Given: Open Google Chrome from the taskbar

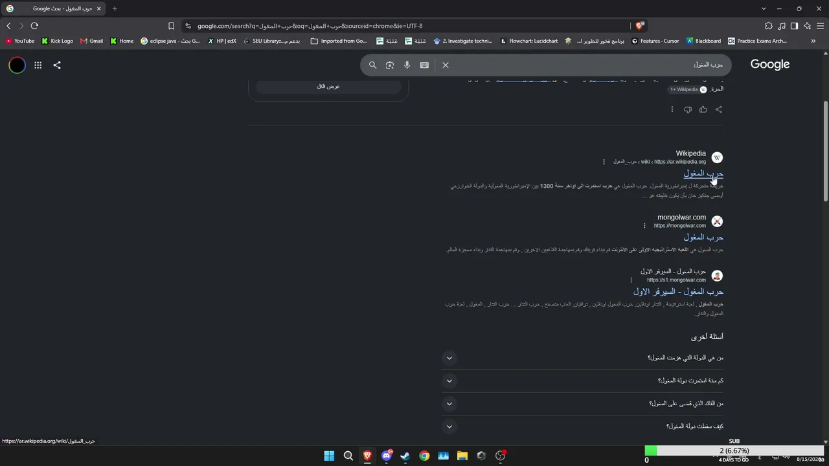Looking at the screenshot, I should (424, 456).
